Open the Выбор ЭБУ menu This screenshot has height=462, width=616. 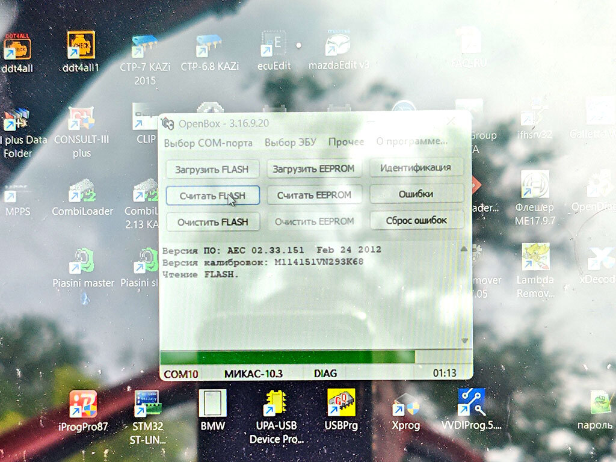pos(291,142)
